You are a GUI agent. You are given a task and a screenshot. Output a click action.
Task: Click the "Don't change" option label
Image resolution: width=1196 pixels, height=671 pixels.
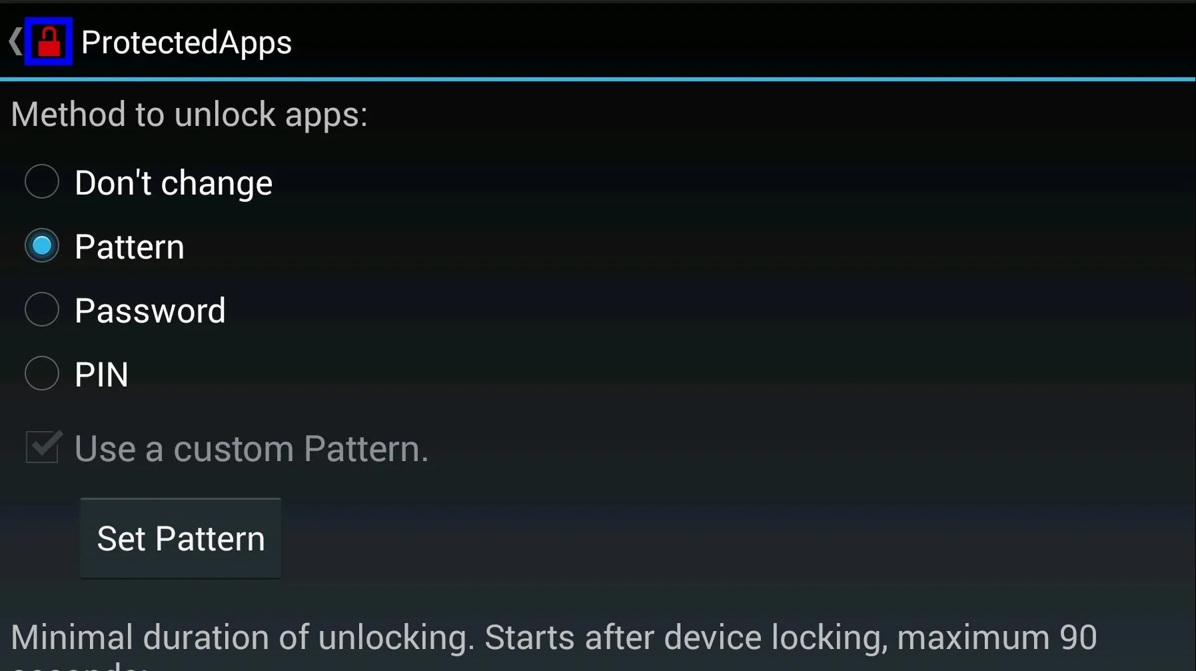point(173,183)
